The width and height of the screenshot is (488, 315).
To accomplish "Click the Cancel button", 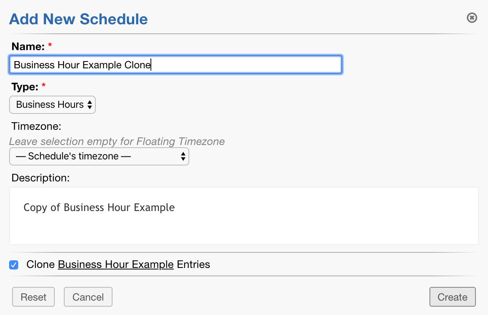I will (88, 297).
